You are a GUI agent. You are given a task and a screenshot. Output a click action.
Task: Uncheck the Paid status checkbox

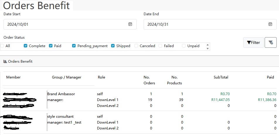51,46
